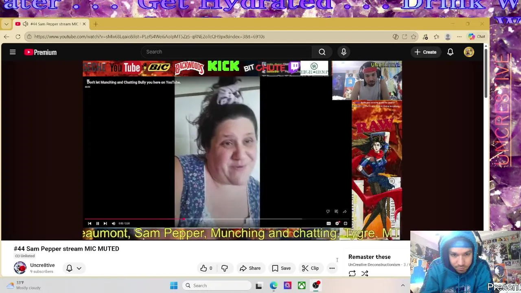Click the YouTube search magnifier button
This screenshot has height=293, width=521.
[322, 52]
